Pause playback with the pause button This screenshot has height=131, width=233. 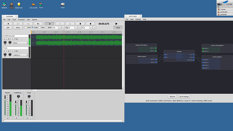click(70, 24)
